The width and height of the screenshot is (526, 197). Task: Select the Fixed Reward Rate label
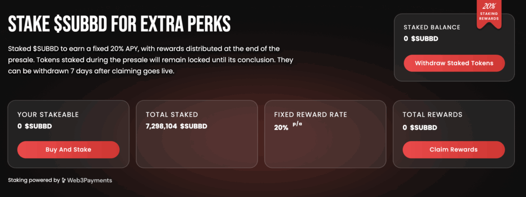[311, 115]
